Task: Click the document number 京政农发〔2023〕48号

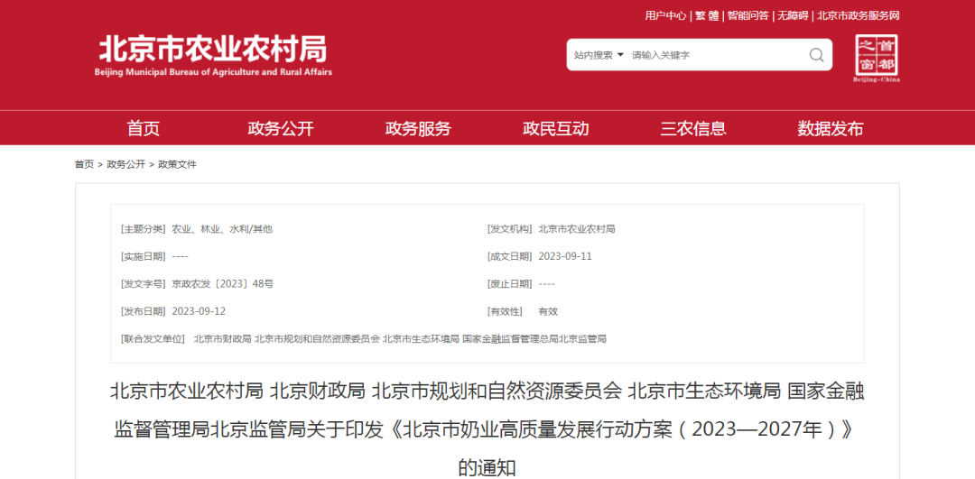Action: (x=223, y=283)
